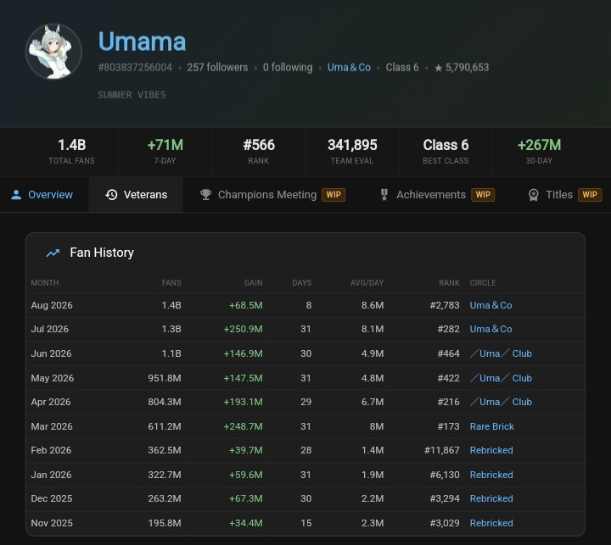This screenshot has height=545, width=611.
Task: Click the +67.3M gain value
Action: tap(246, 498)
